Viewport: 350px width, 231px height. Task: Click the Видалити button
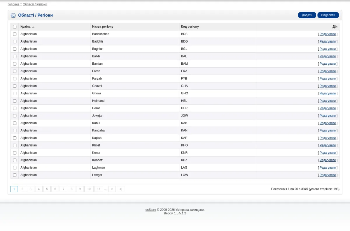(x=328, y=15)
